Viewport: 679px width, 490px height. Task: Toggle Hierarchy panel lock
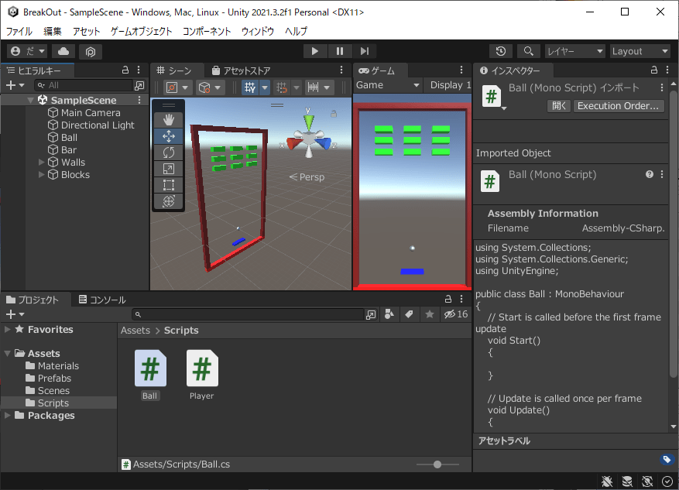pyautogui.click(x=125, y=70)
